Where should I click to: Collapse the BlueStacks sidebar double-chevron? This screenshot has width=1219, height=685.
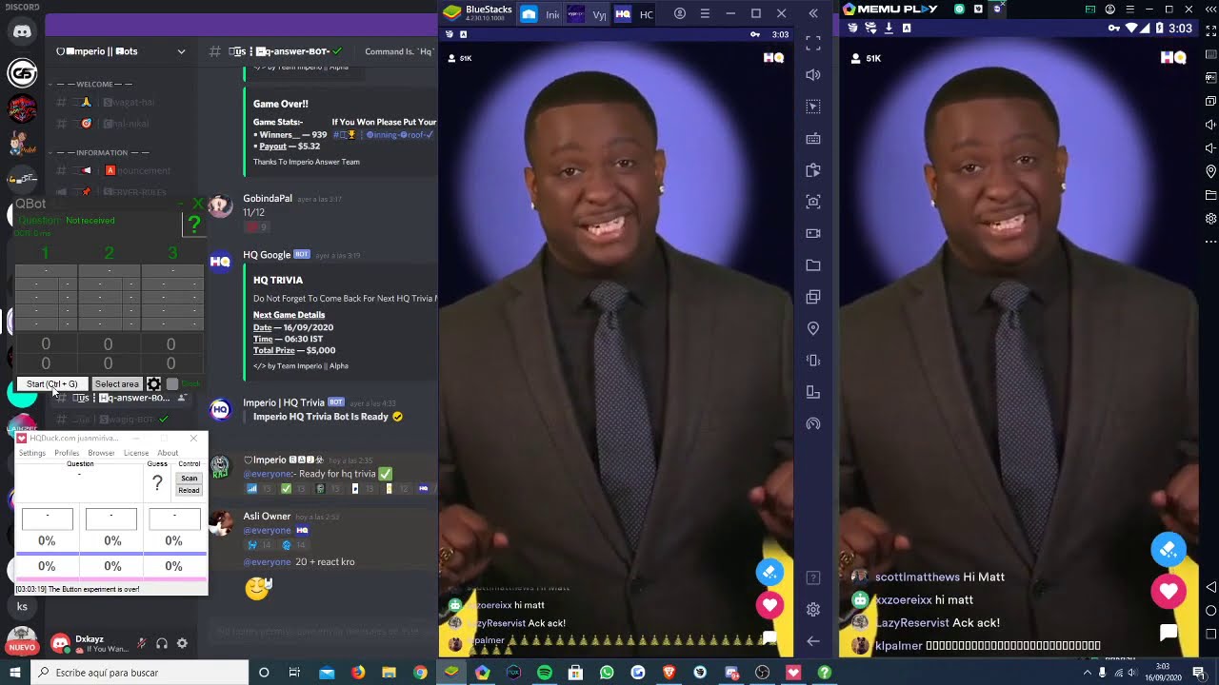click(x=813, y=13)
